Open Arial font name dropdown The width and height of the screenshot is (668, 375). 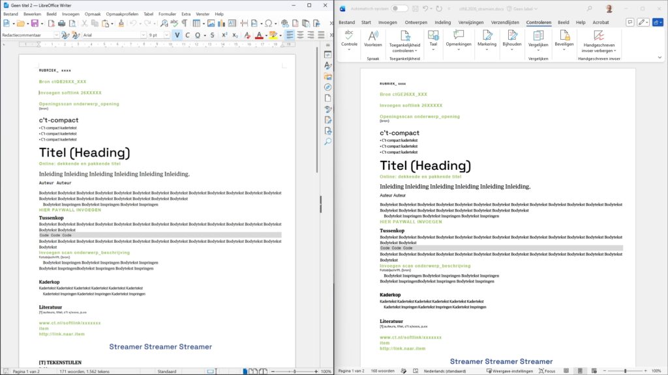pyautogui.click(x=143, y=35)
